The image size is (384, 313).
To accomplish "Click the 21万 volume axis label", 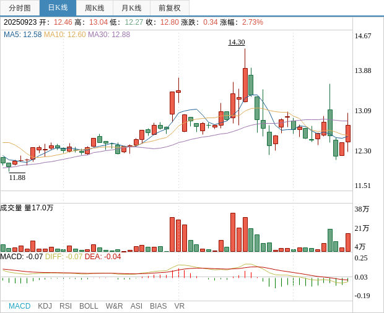I will tap(362, 228).
